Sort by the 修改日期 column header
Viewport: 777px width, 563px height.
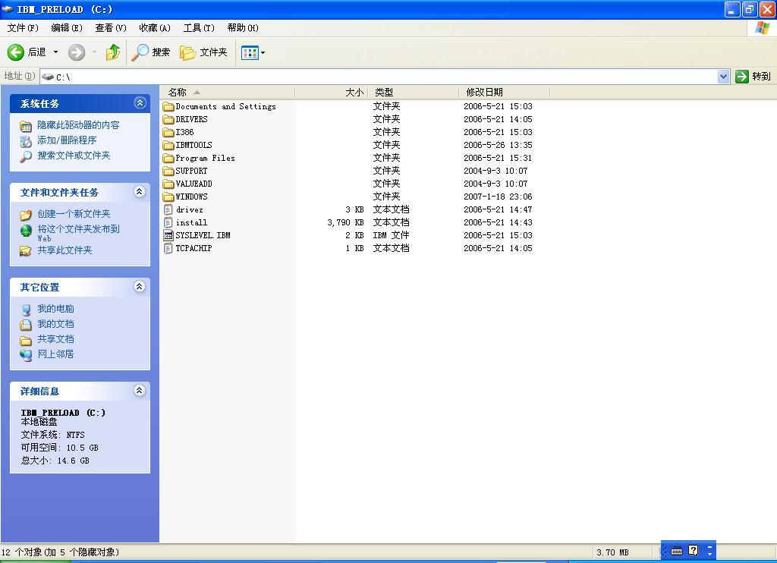(x=504, y=92)
